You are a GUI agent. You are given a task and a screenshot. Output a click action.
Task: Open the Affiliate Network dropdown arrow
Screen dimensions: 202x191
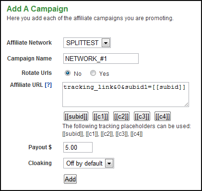pyautogui.click(x=106, y=43)
